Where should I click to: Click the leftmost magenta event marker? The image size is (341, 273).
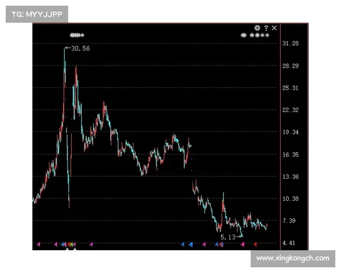pyautogui.click(x=39, y=245)
